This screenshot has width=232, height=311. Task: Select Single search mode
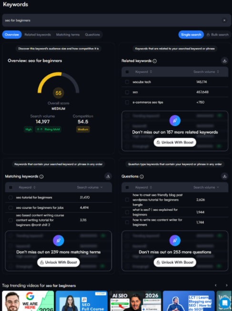(x=191, y=35)
